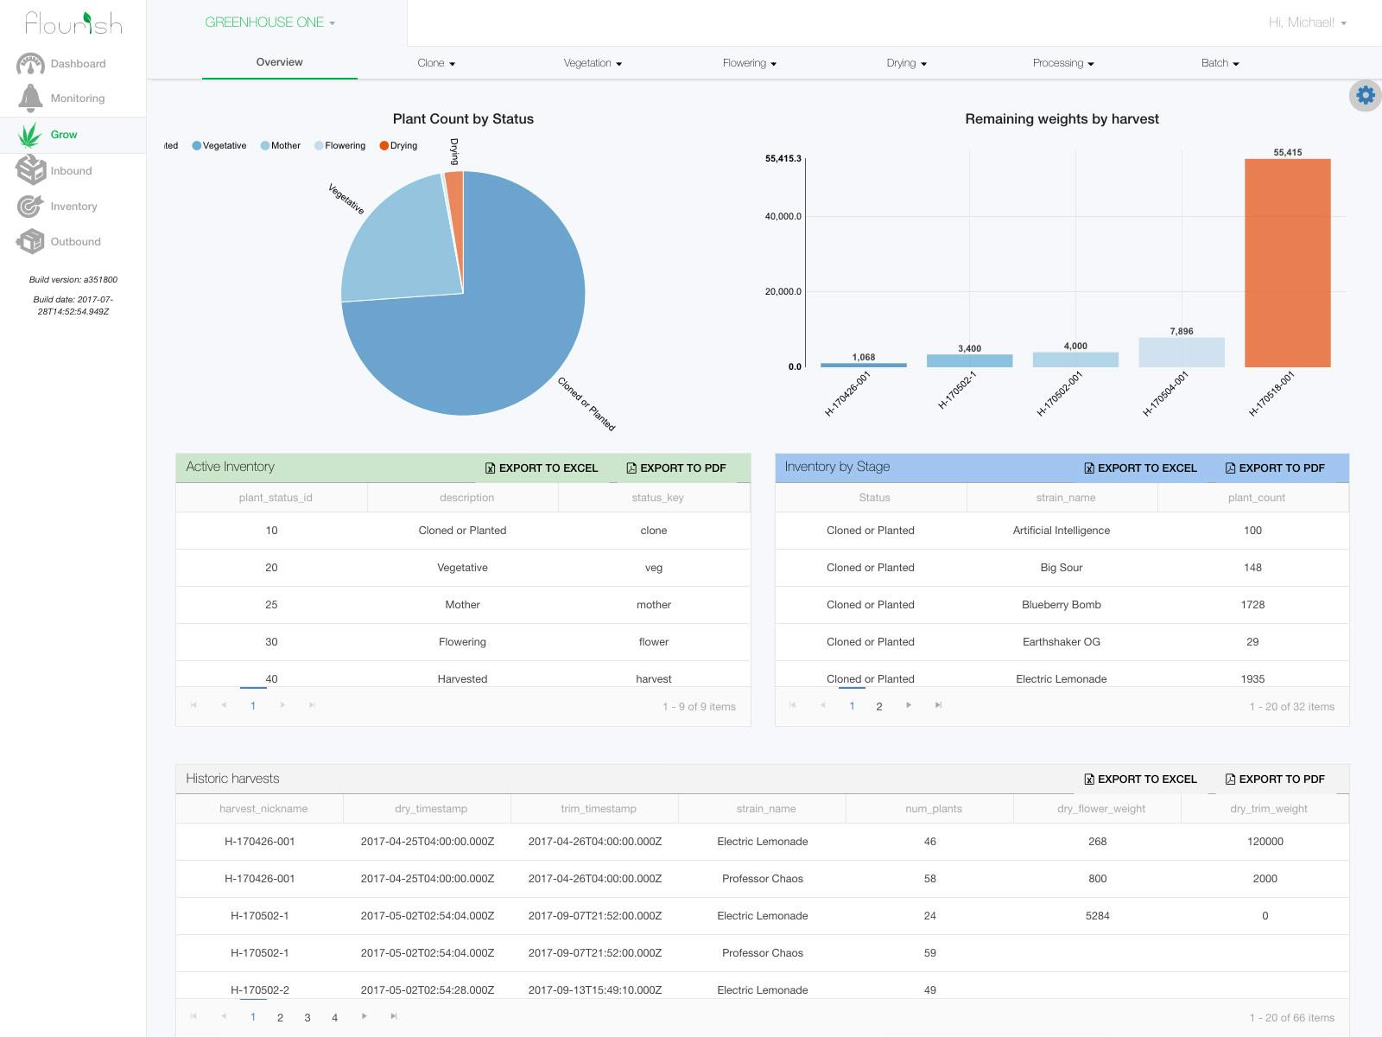Viewport: 1382px width, 1037px height.
Task: Select the Inventory target icon
Action: pyautogui.click(x=30, y=206)
